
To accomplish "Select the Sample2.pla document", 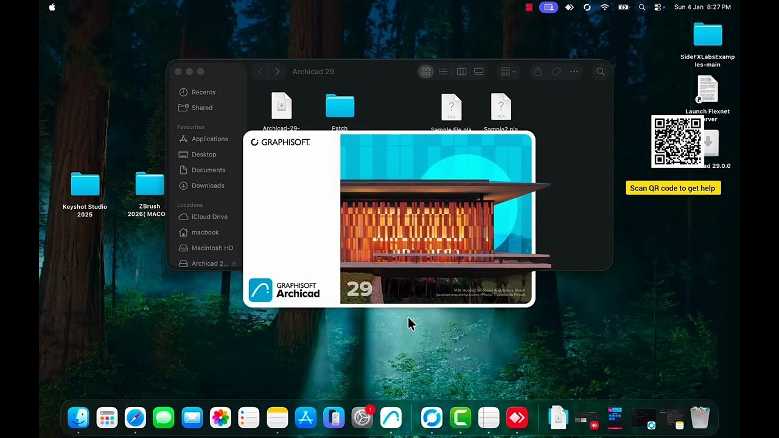I will coord(501,107).
